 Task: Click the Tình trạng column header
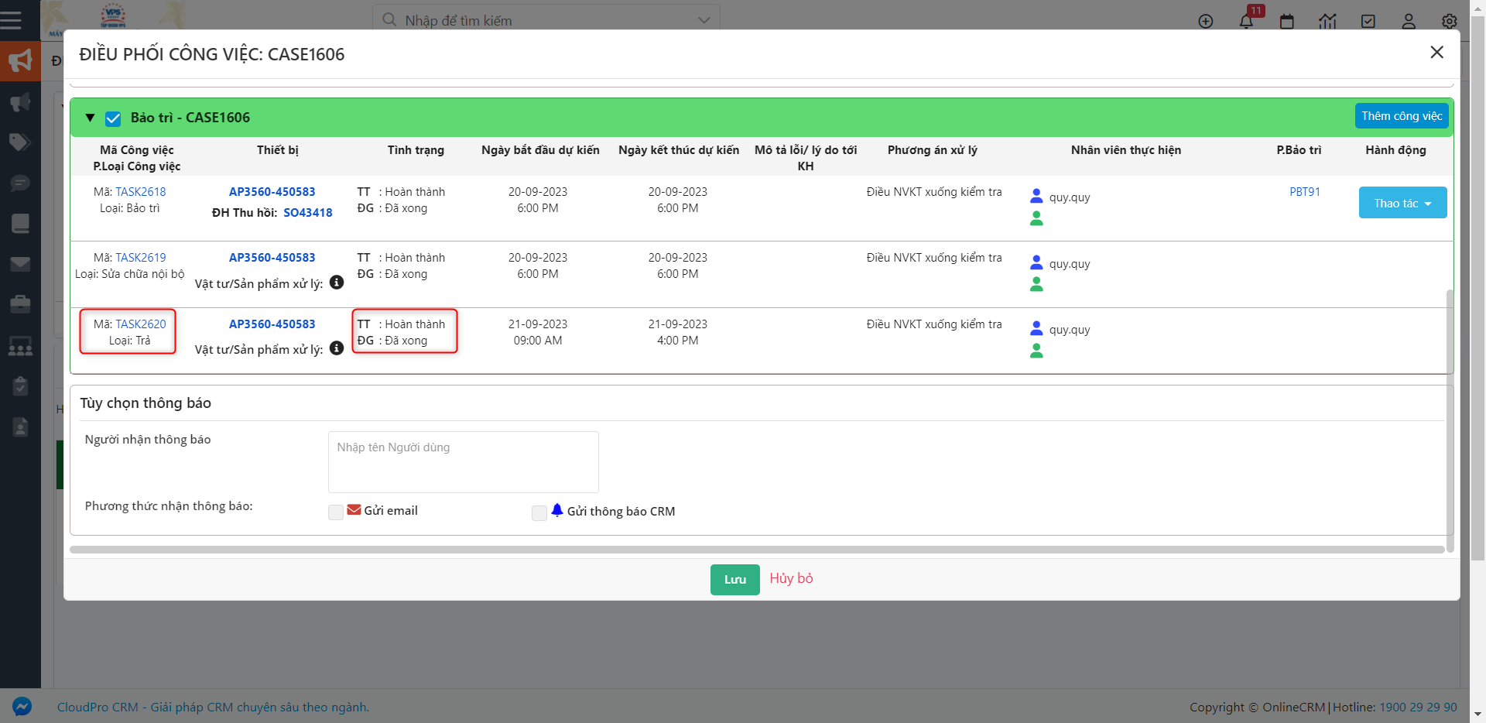click(x=416, y=150)
